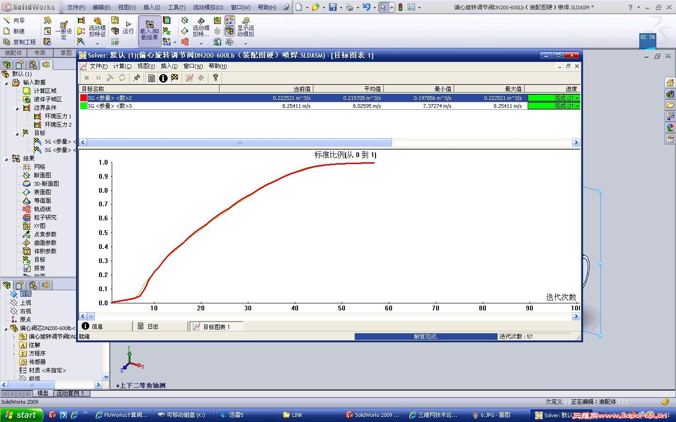Switch to the 目标图表 1 tab
Image resolution: width=676 pixels, height=422 pixels.
[216, 326]
